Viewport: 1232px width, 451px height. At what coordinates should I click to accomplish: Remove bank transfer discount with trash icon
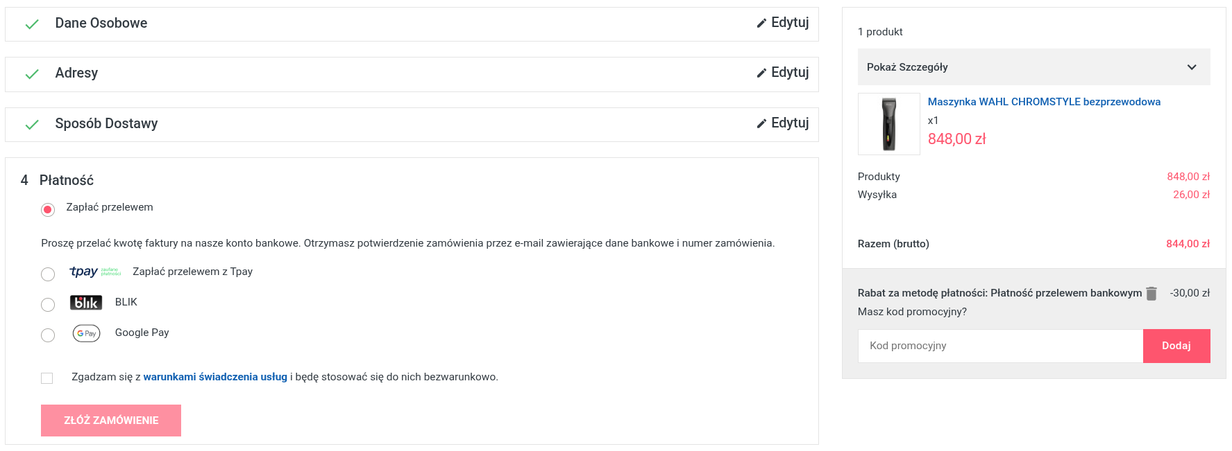tap(1151, 293)
